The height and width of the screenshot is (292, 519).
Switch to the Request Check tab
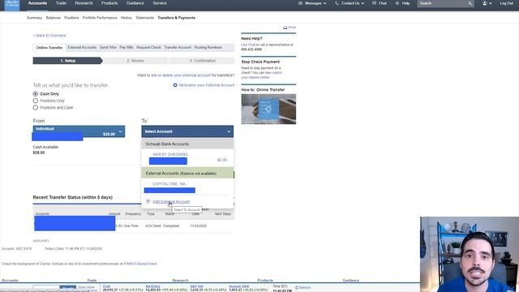click(x=148, y=48)
